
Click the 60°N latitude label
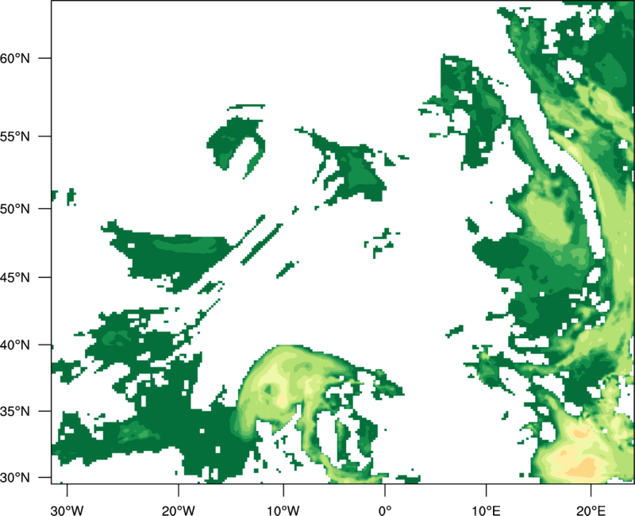(14, 58)
